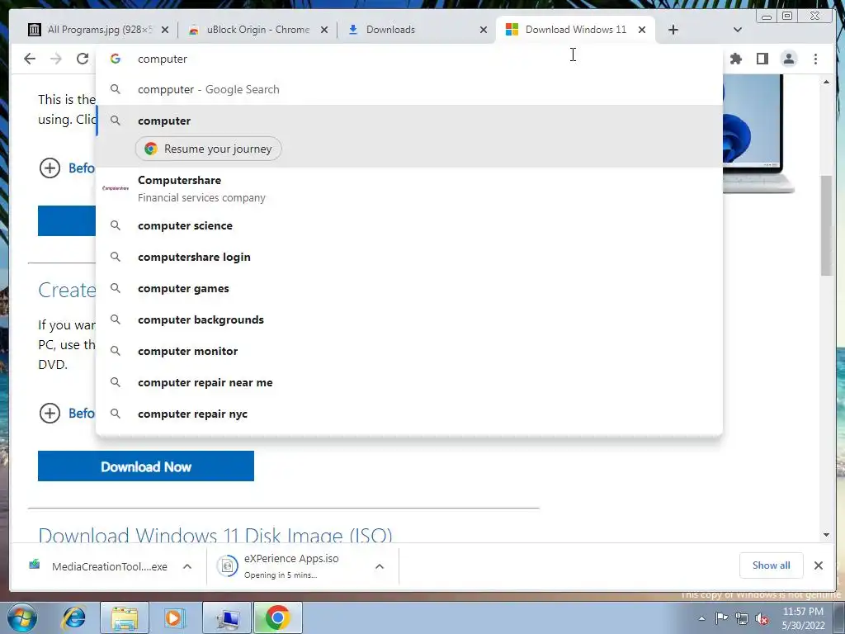Click the 'Create' heading text

[68, 290]
